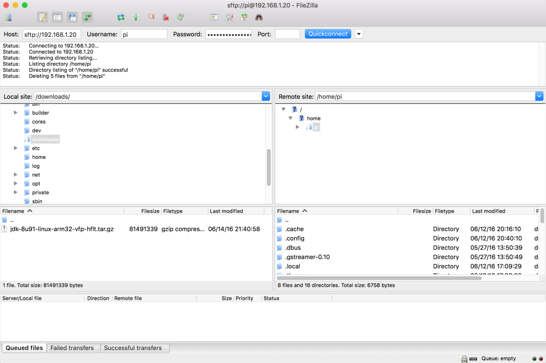Click the Username input field
546x363 pixels.
tap(144, 34)
